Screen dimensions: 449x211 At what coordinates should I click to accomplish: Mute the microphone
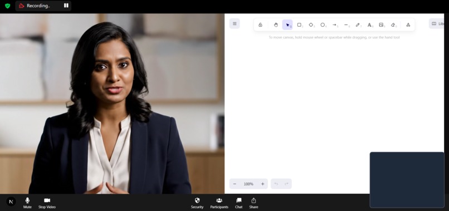pos(27,203)
